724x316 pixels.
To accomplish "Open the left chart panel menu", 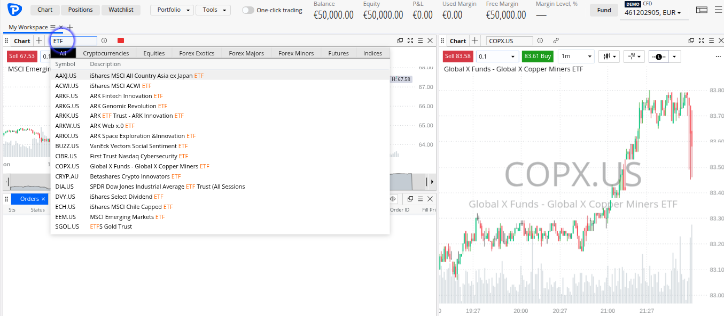I will click(421, 40).
